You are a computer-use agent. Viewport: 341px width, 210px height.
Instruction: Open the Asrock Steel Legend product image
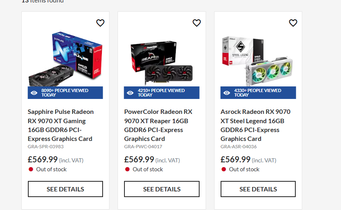257,61
